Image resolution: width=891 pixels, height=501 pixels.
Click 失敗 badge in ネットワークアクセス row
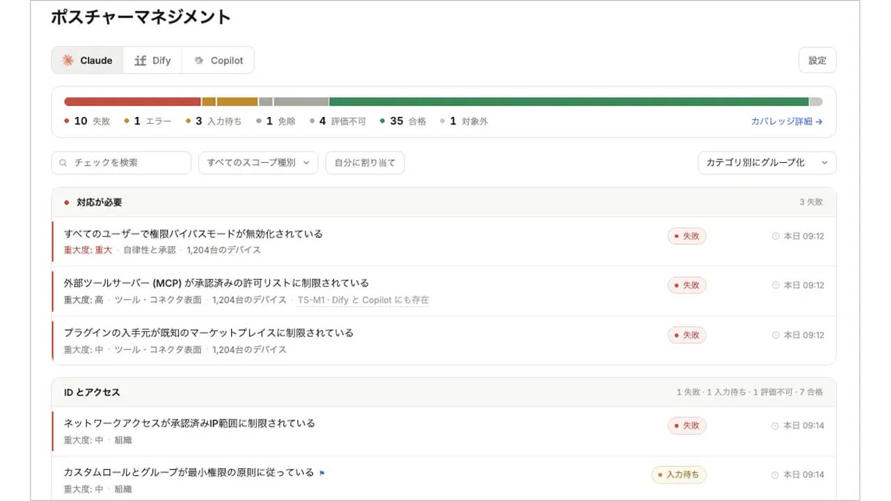pyautogui.click(x=687, y=426)
